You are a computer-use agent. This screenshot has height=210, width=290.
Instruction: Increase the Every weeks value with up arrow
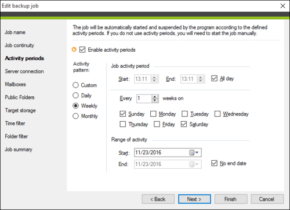155,96
